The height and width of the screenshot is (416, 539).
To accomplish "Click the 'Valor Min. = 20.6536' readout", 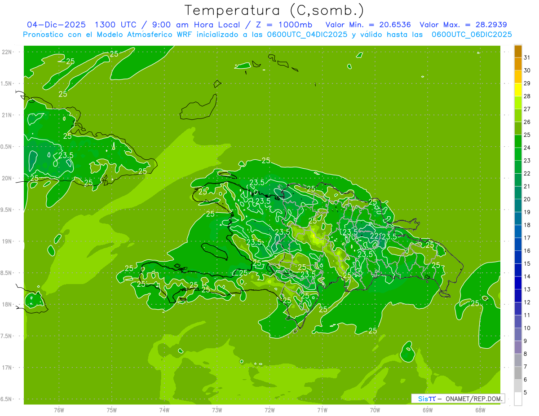I will (368, 25).
